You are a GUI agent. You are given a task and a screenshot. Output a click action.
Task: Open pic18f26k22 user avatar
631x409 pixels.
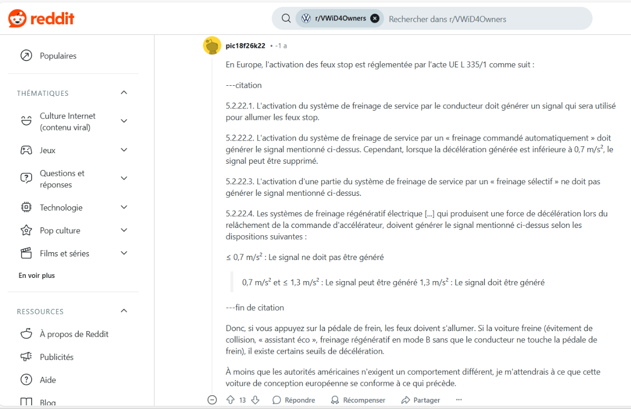[212, 46]
